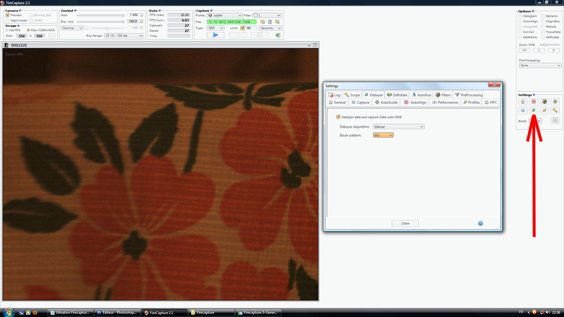Screen dimensions: 564x317
Task: Click the help icon beside Camera heading
Action: (20, 11)
